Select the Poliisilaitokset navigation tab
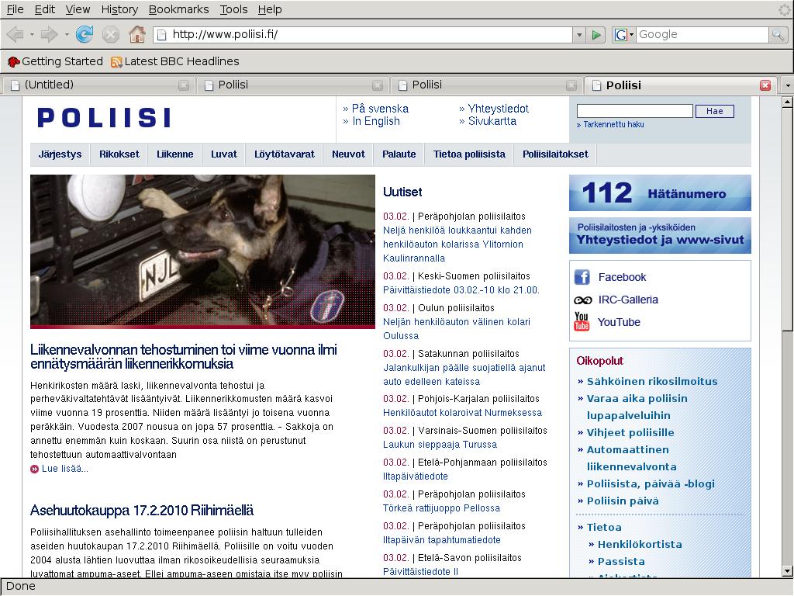The height and width of the screenshot is (596, 794). pyautogui.click(x=555, y=154)
